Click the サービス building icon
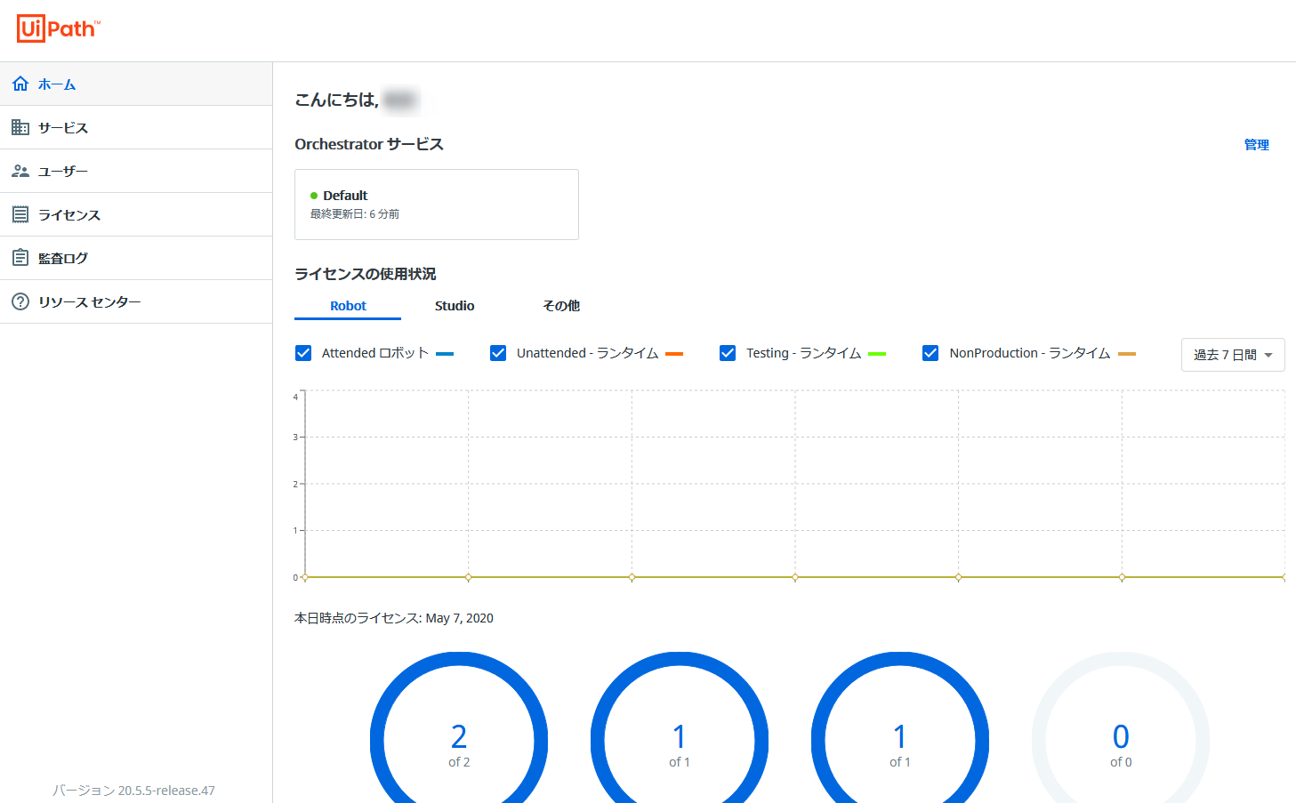The width and height of the screenshot is (1296, 803). 20,127
